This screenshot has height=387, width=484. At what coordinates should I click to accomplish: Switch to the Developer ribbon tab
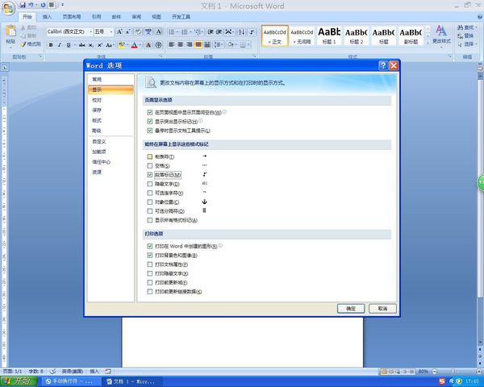click(x=181, y=17)
